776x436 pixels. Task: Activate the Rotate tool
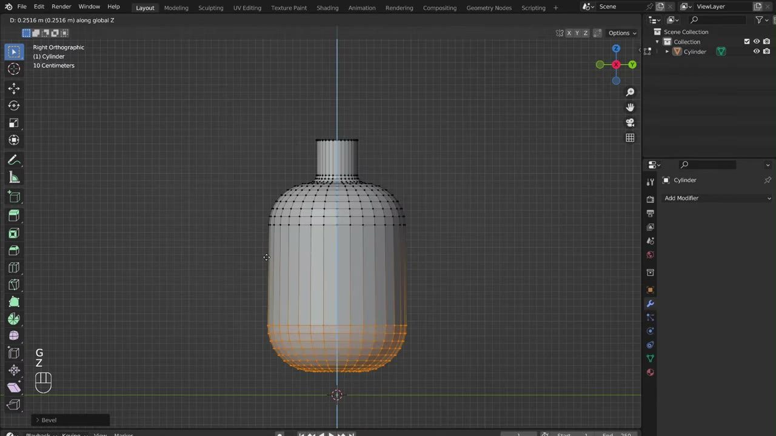pyautogui.click(x=14, y=105)
